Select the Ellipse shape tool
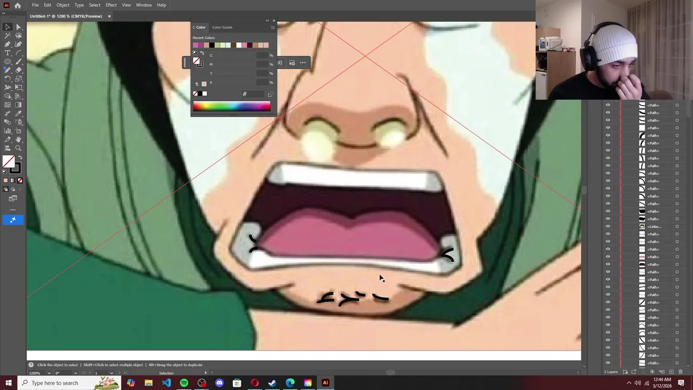 8,61
